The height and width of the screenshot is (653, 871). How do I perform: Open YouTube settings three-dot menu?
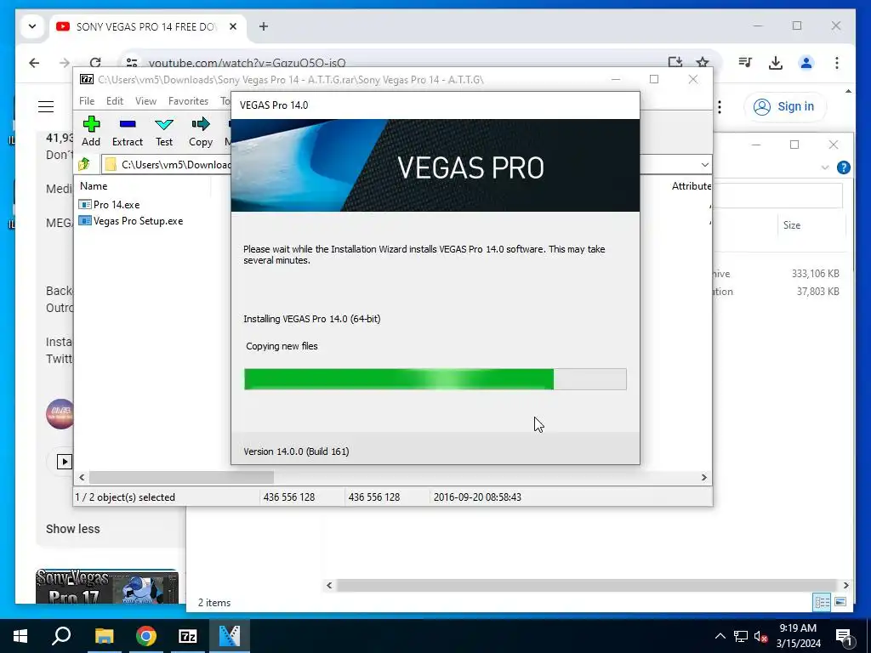click(720, 106)
